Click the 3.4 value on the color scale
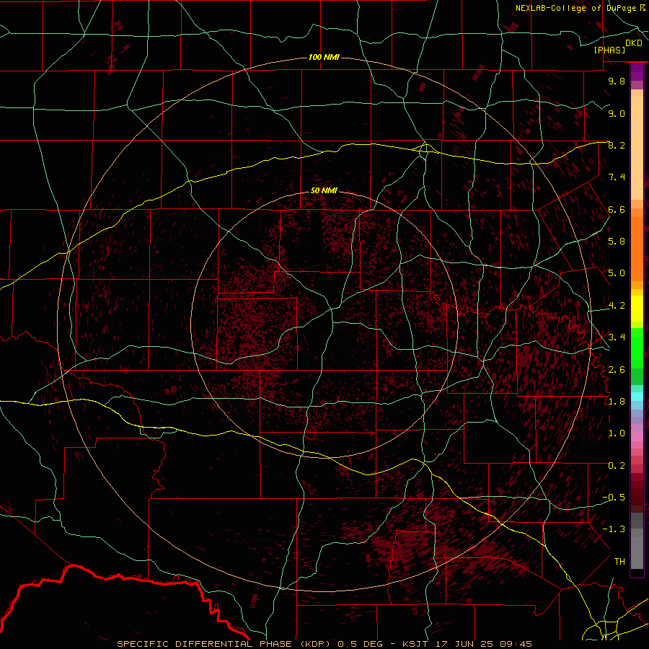The height and width of the screenshot is (649, 649). tap(617, 337)
